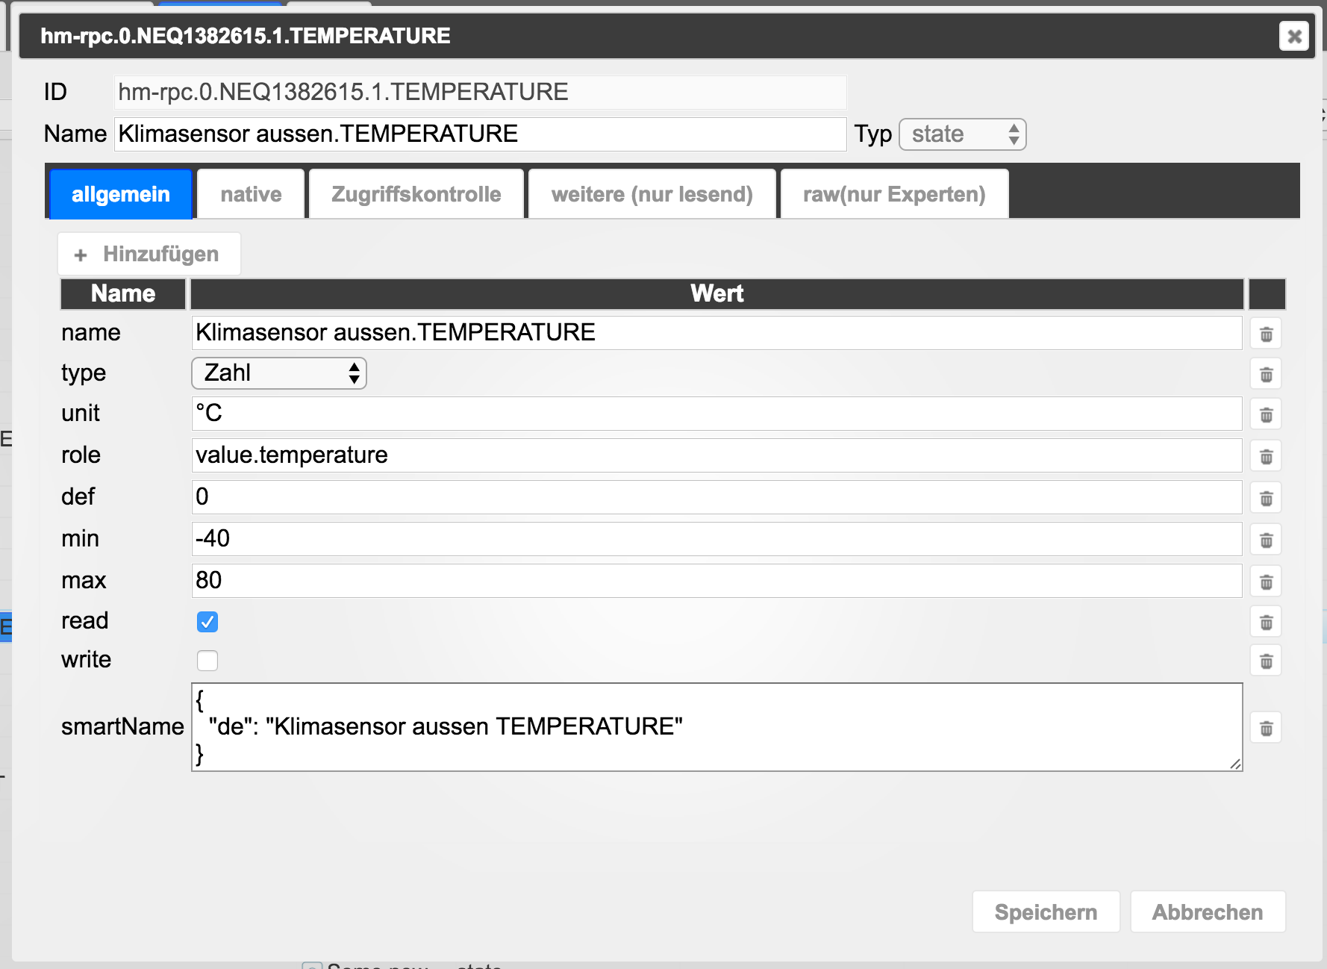Enable the write checkbox
This screenshot has height=969, width=1327.
[x=207, y=661]
